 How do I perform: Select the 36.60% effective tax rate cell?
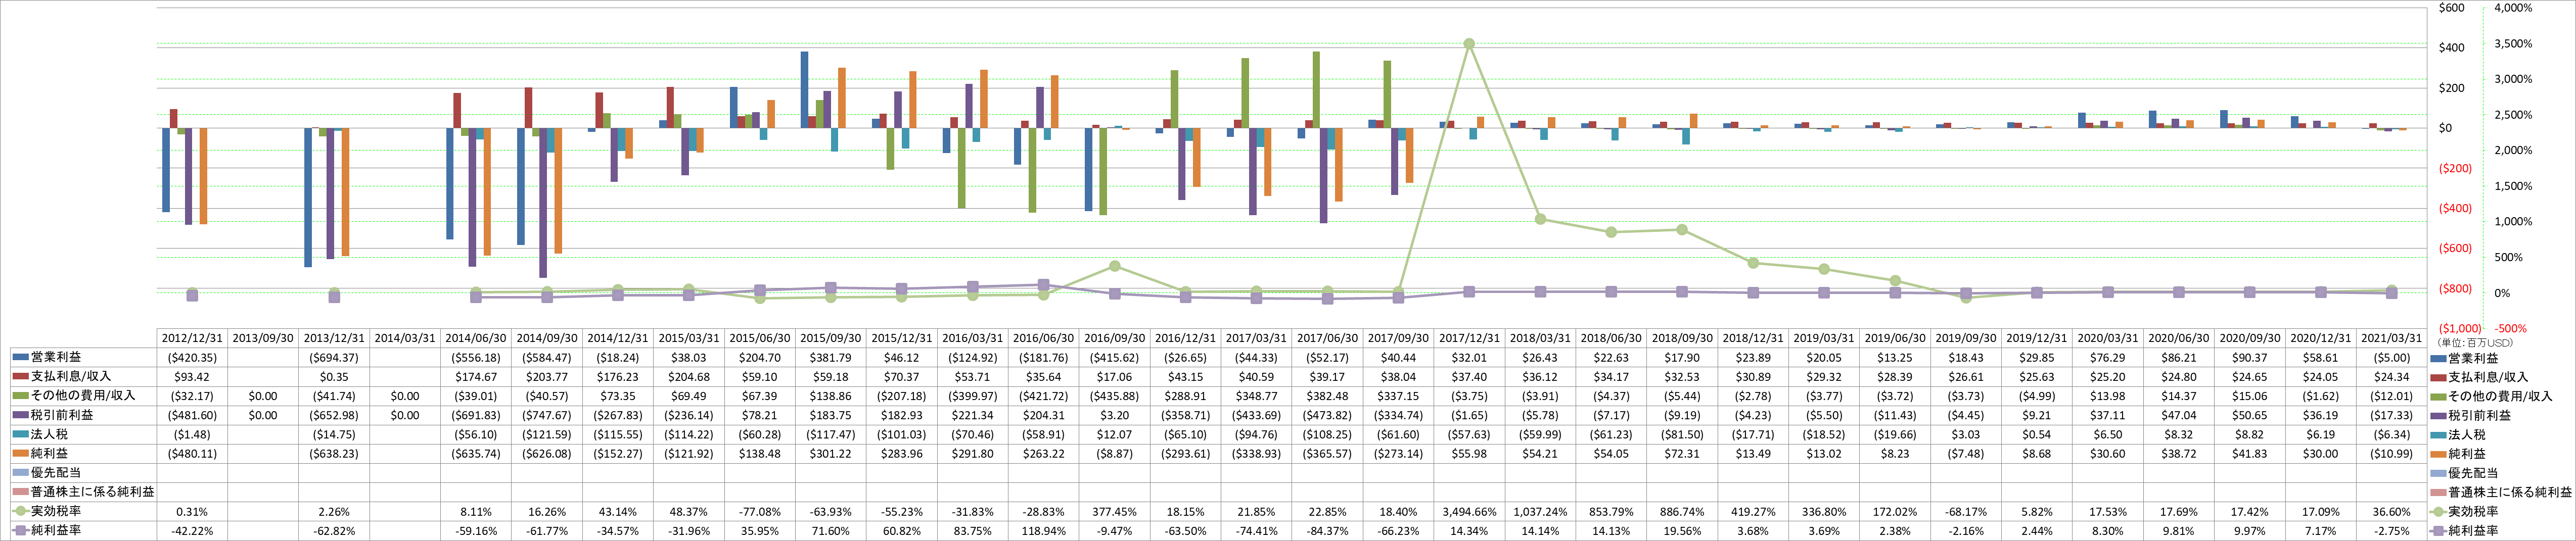[2391, 511]
